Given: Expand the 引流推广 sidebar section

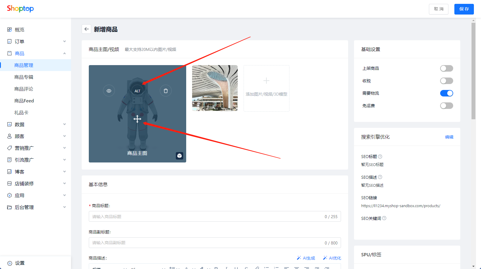Looking at the screenshot, I should (36, 160).
